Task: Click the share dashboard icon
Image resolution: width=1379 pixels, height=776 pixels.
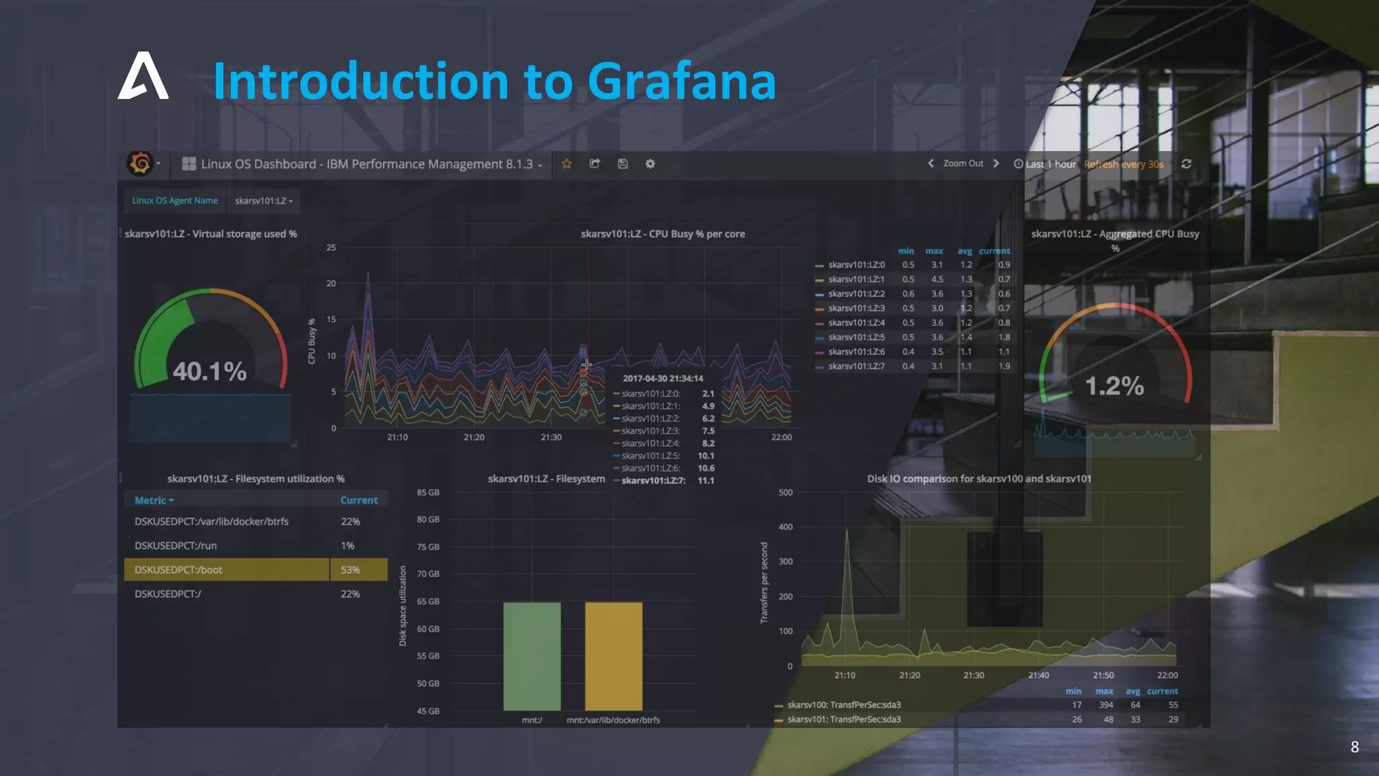Action: coord(595,164)
